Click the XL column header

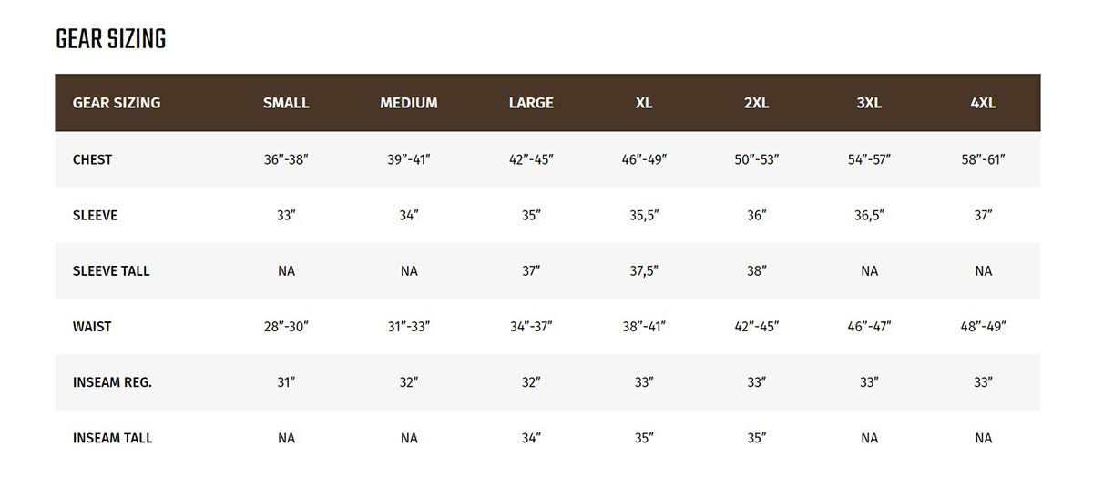[644, 103]
